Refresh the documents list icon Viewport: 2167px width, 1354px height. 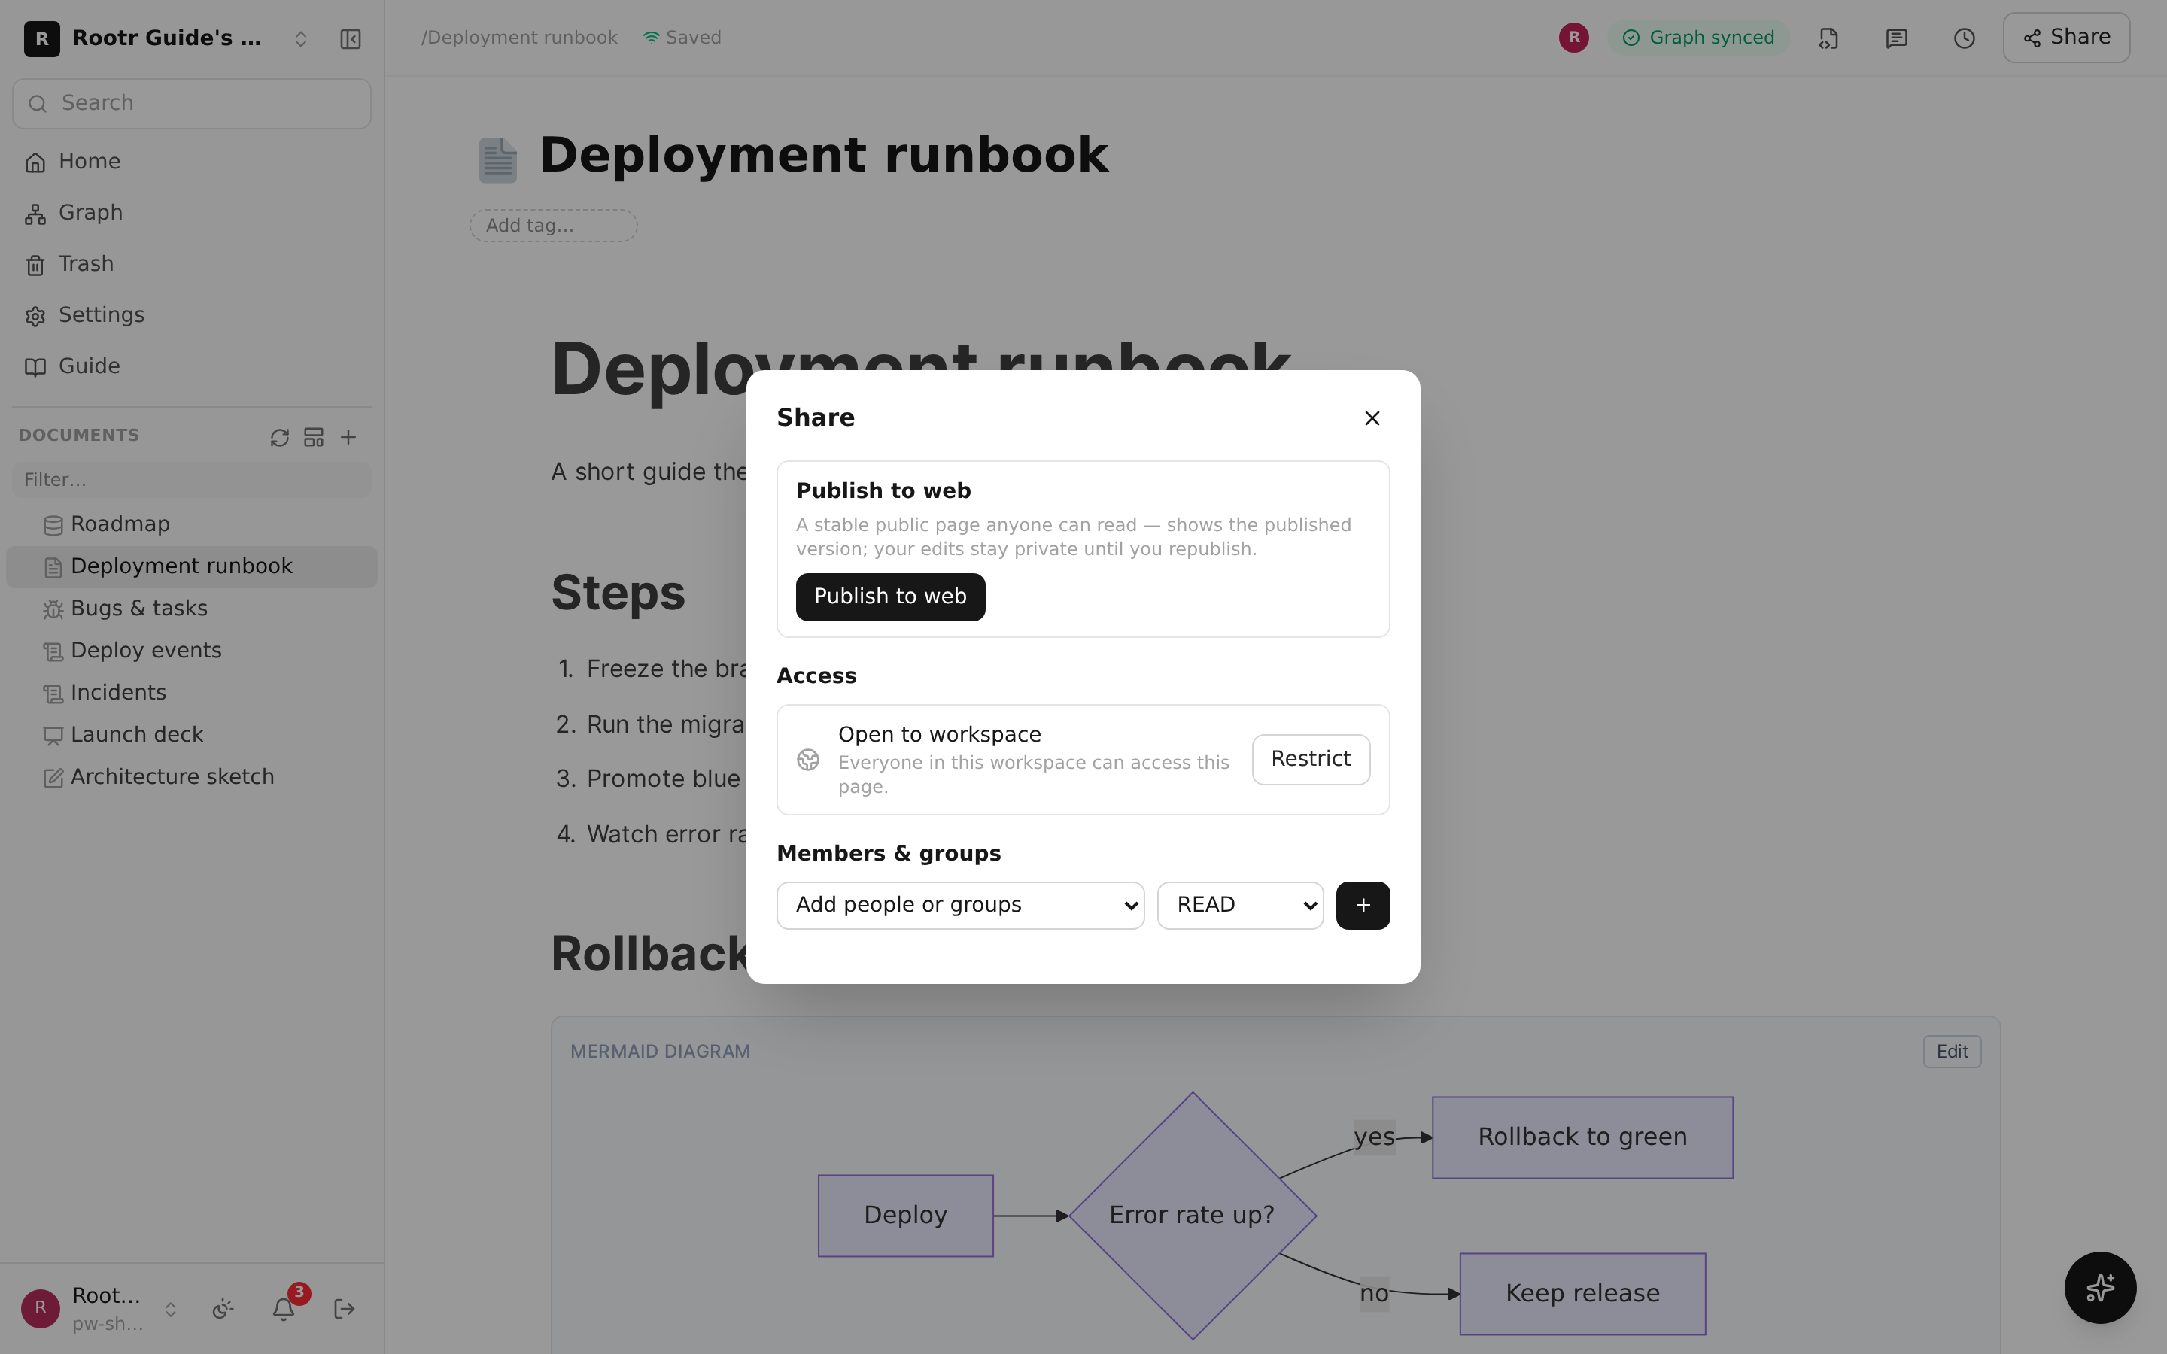[279, 437]
